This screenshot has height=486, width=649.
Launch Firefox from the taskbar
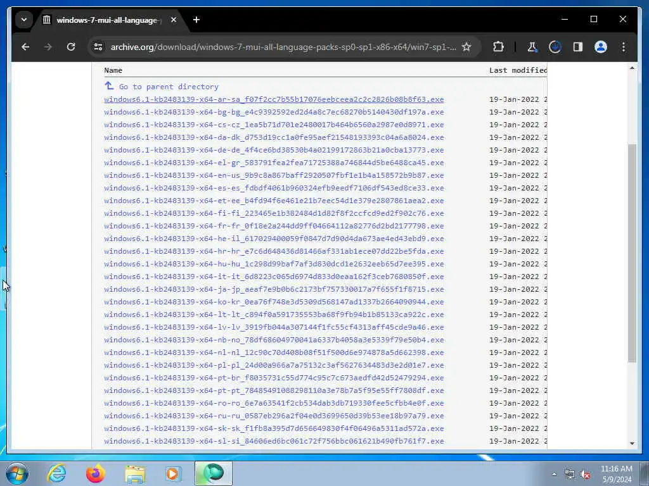point(96,473)
